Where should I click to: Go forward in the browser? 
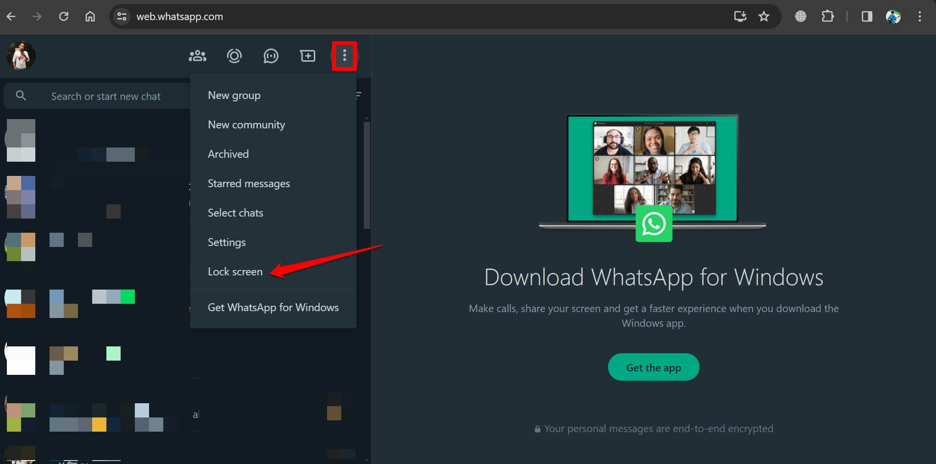pyautogui.click(x=37, y=17)
